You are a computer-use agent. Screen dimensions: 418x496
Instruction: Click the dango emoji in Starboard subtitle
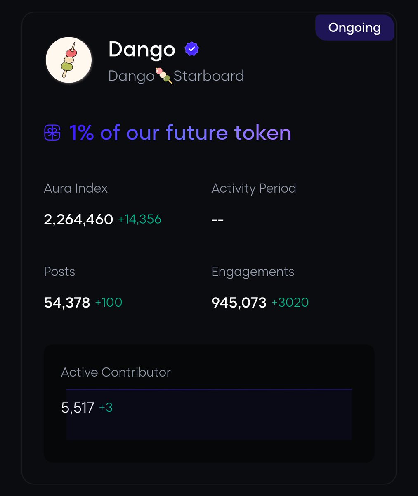coord(164,76)
